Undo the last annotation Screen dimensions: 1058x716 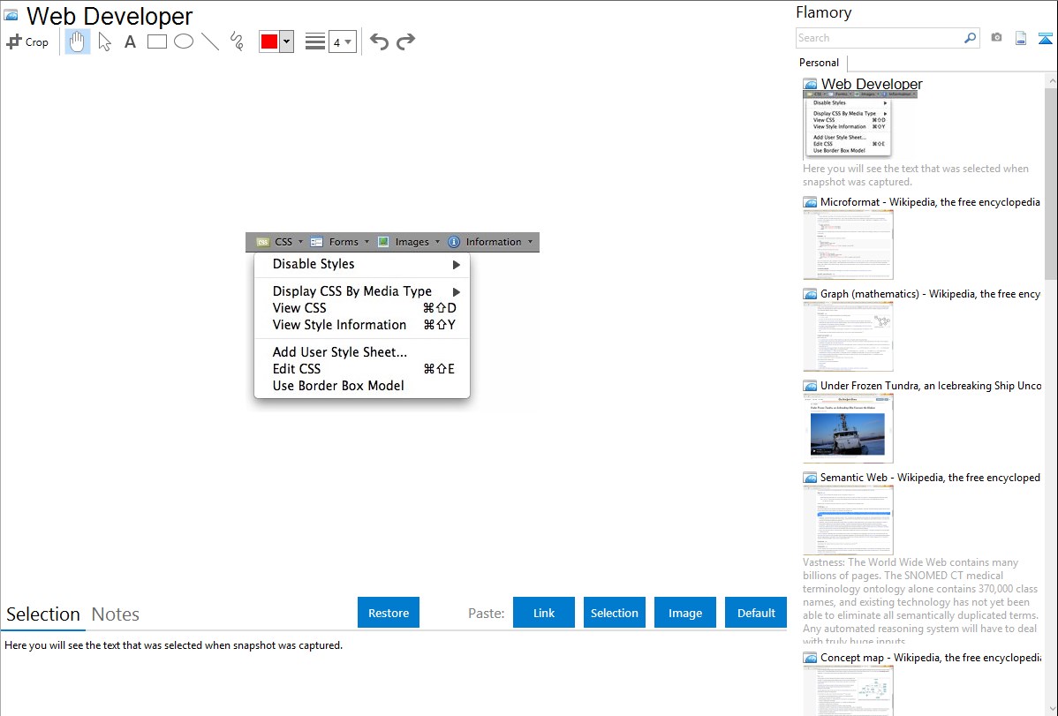379,41
